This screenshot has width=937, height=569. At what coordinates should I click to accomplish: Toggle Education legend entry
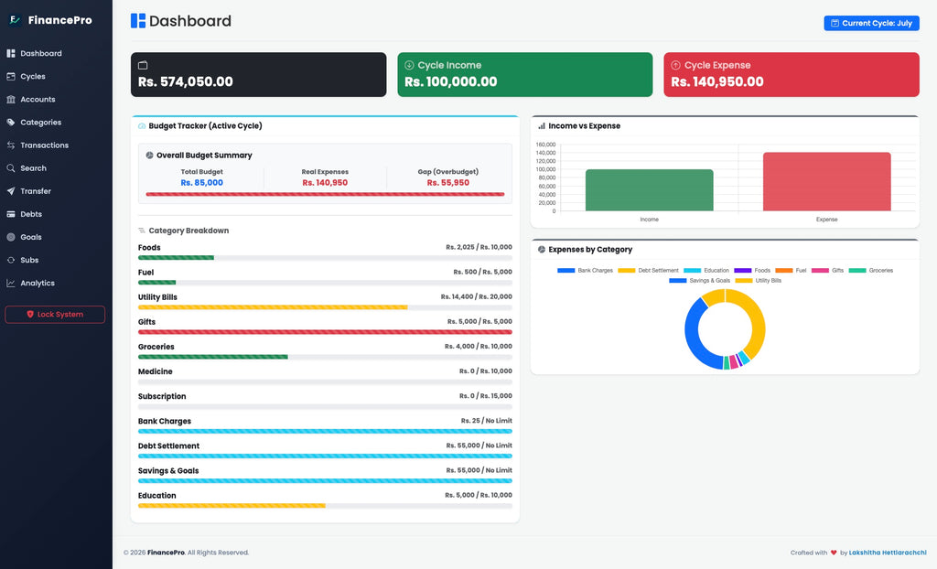click(x=706, y=271)
